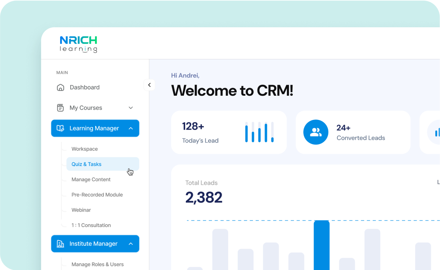The width and height of the screenshot is (440, 270).
Task: Click the Welcome to CRM! heading
Action: [232, 91]
